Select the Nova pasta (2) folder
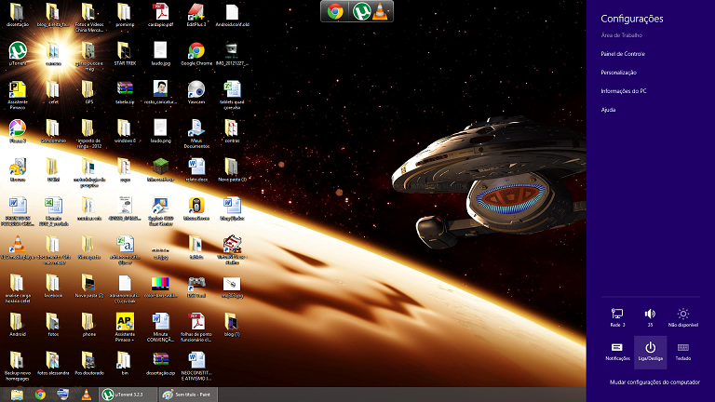Image resolution: width=715 pixels, height=402 pixels. (x=89, y=287)
